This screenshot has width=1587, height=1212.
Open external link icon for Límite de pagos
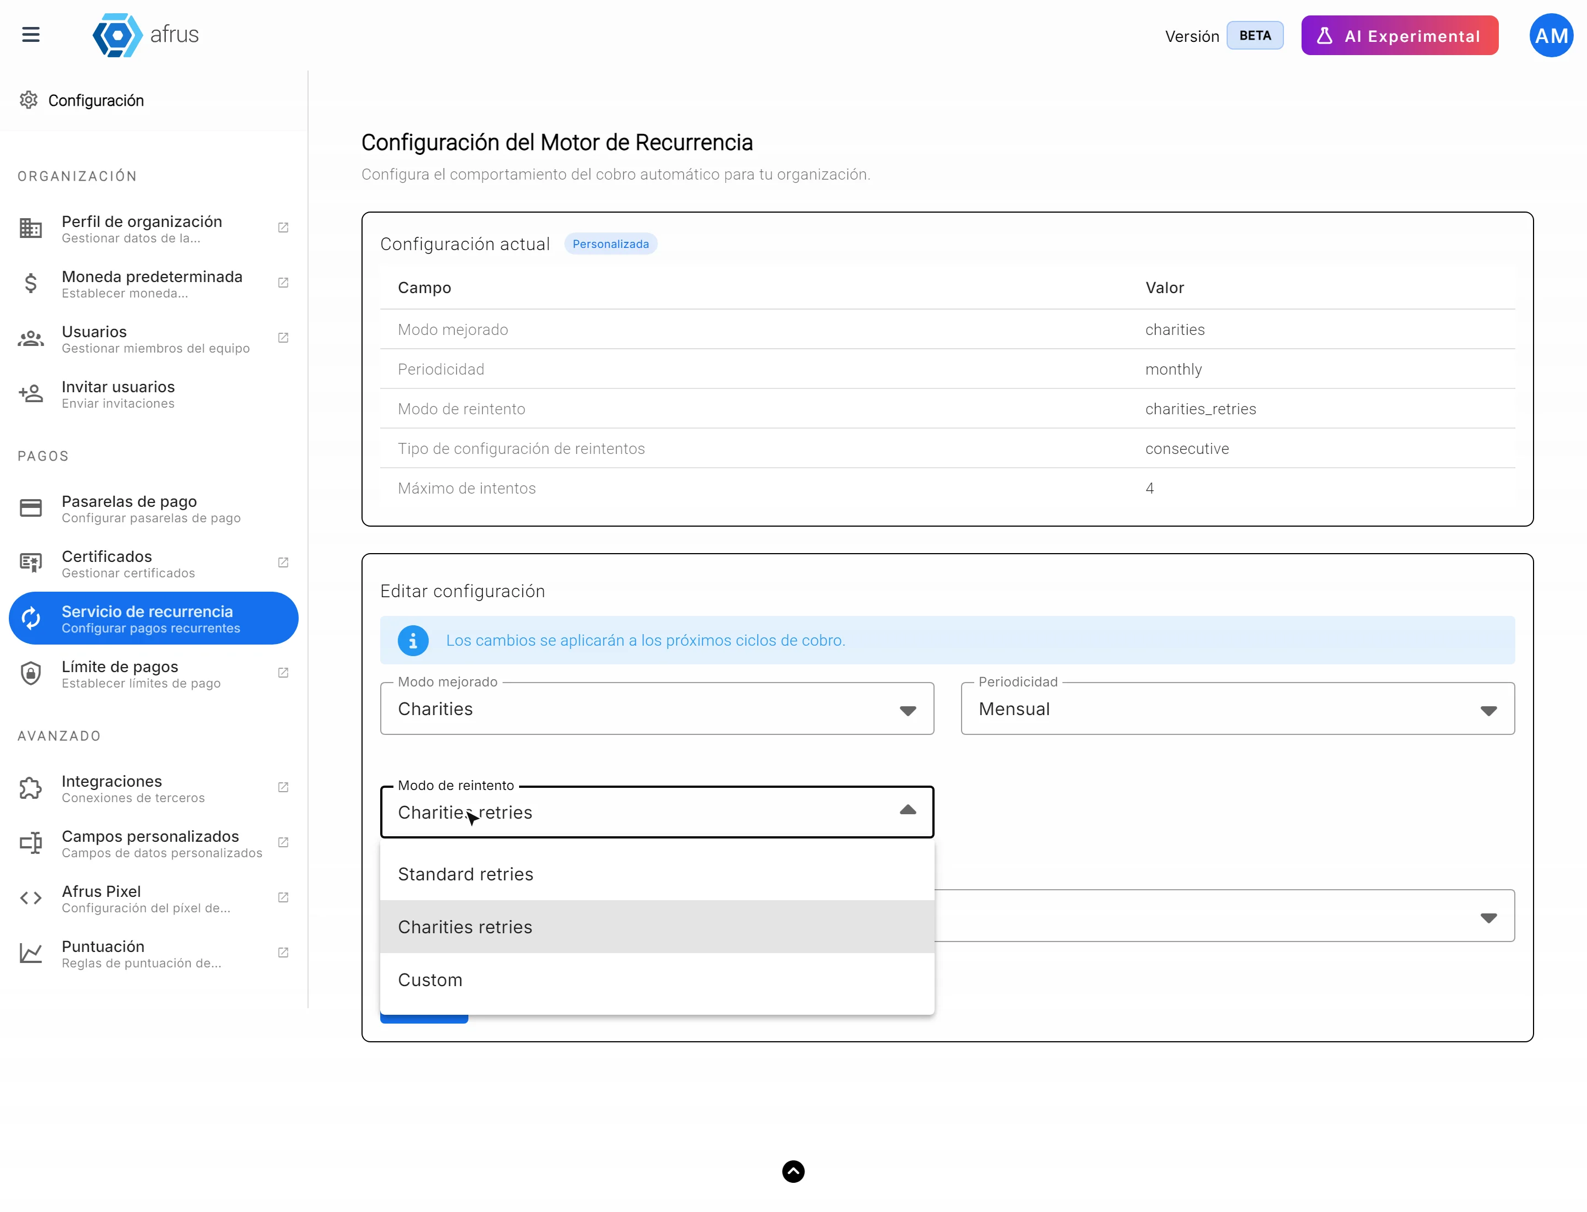283,673
